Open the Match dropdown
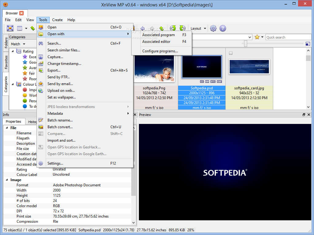The width and height of the screenshot is (314, 235). 18,44
